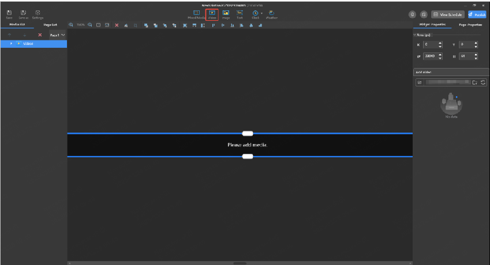Screen dimensions: 490x265
Task: Click round icon left of View Schedule
Action: 424,14
